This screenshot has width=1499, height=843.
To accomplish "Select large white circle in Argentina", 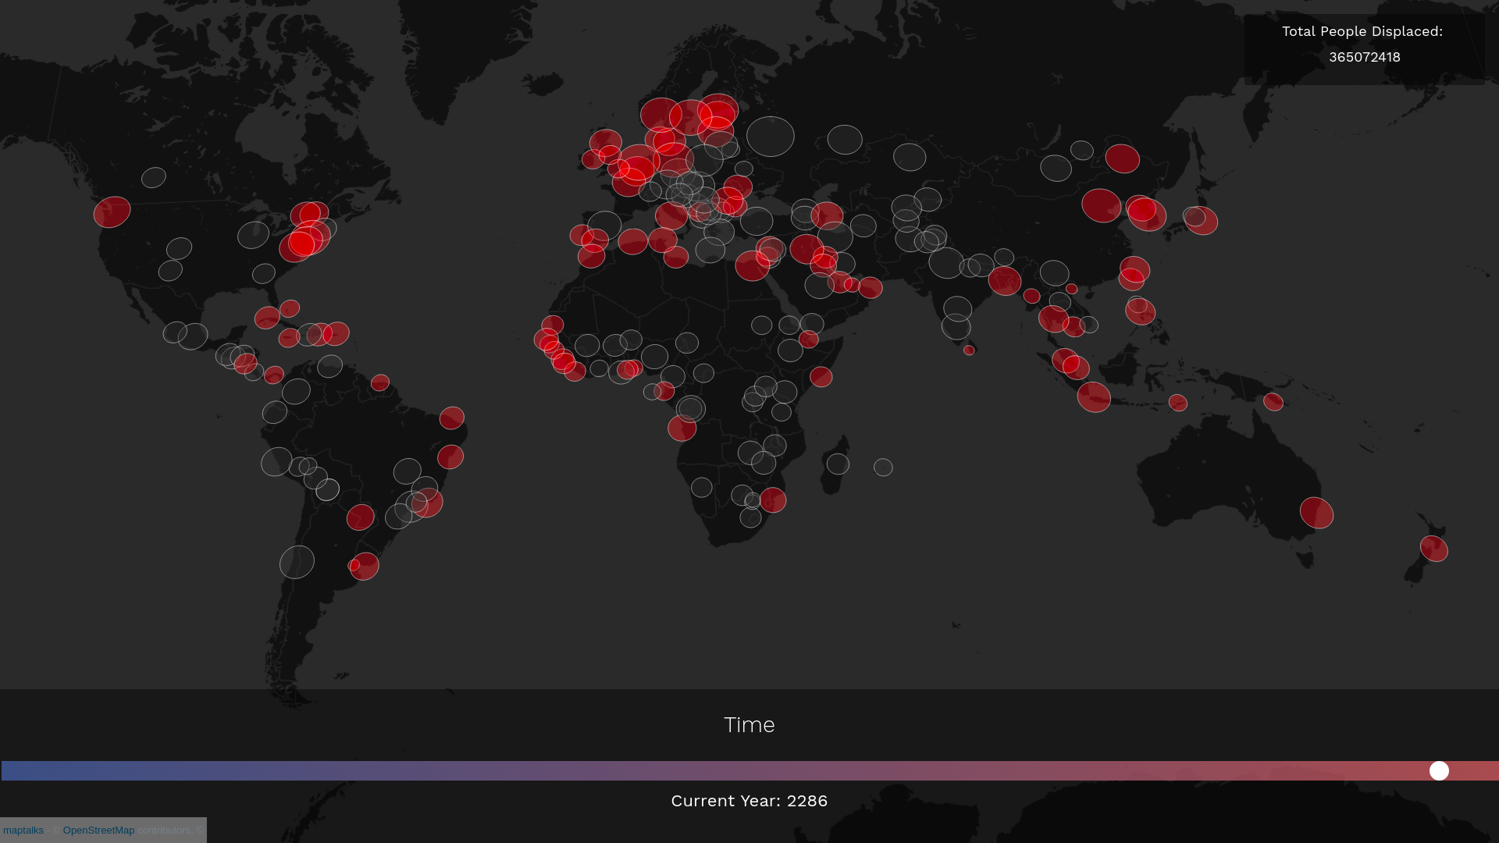I will pos(297,562).
